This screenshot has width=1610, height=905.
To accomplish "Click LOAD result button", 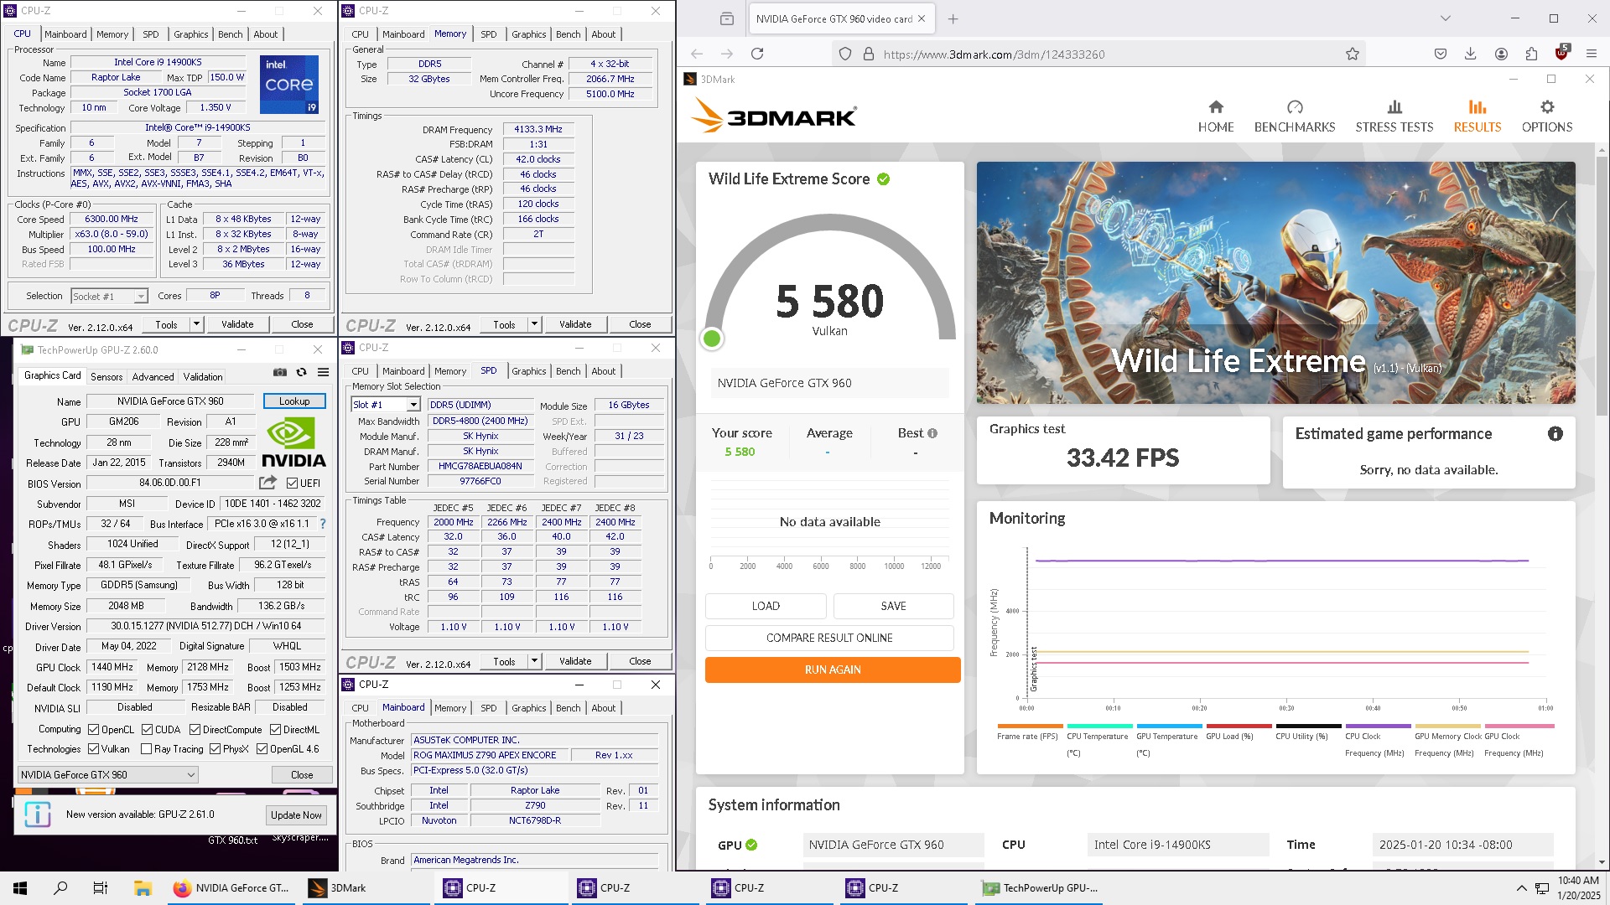I will click(x=766, y=606).
